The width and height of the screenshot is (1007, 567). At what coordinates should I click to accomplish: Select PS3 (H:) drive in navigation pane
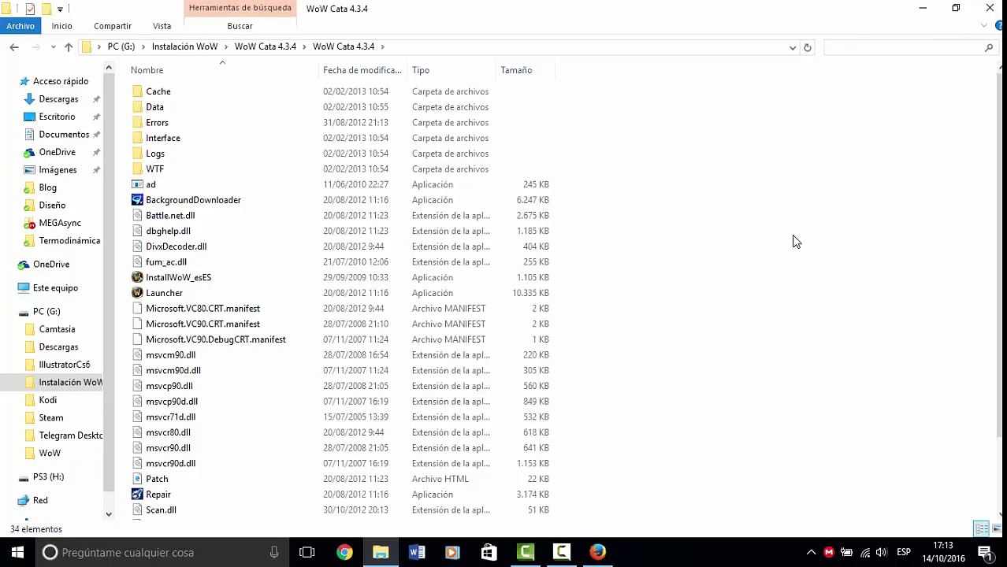click(48, 477)
